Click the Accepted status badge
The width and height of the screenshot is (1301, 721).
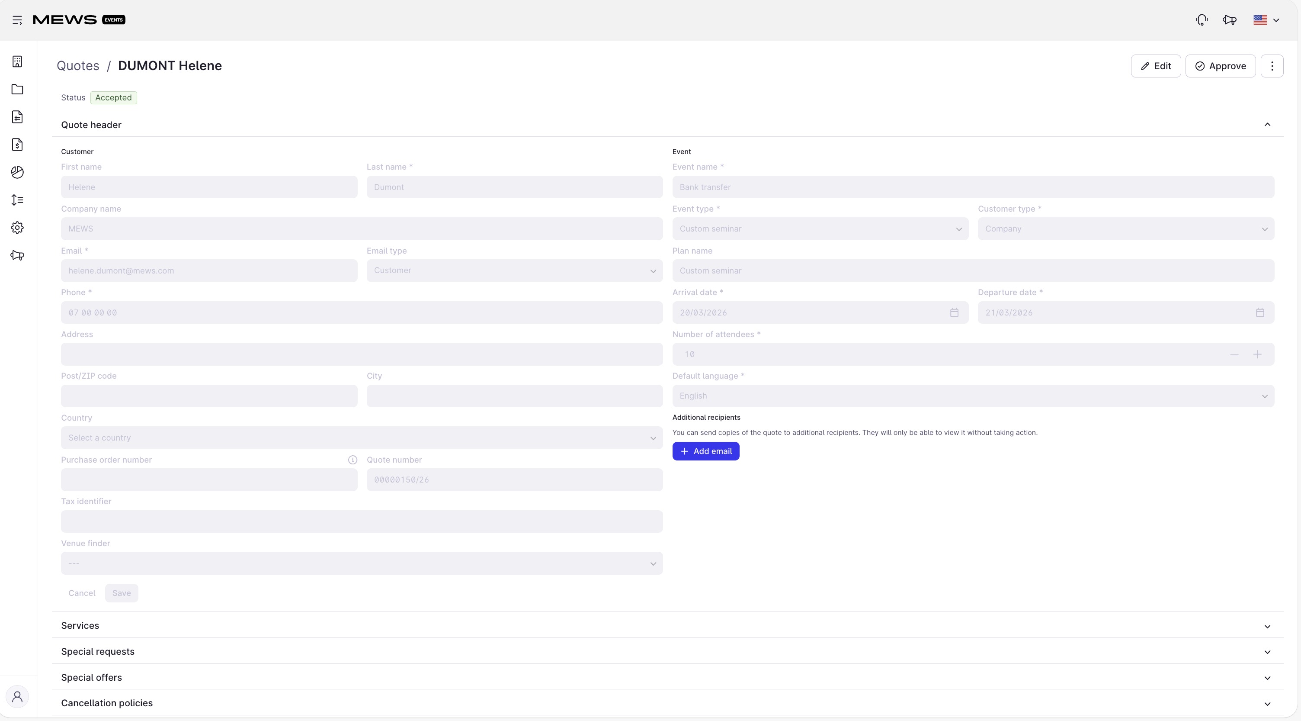pyautogui.click(x=114, y=97)
